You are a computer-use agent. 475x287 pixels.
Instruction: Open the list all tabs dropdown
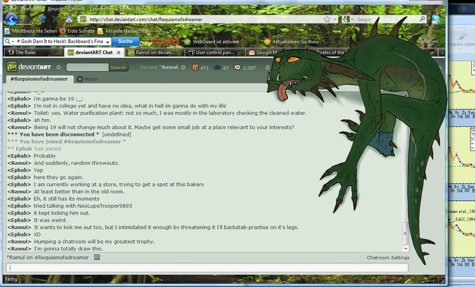(x=442, y=53)
